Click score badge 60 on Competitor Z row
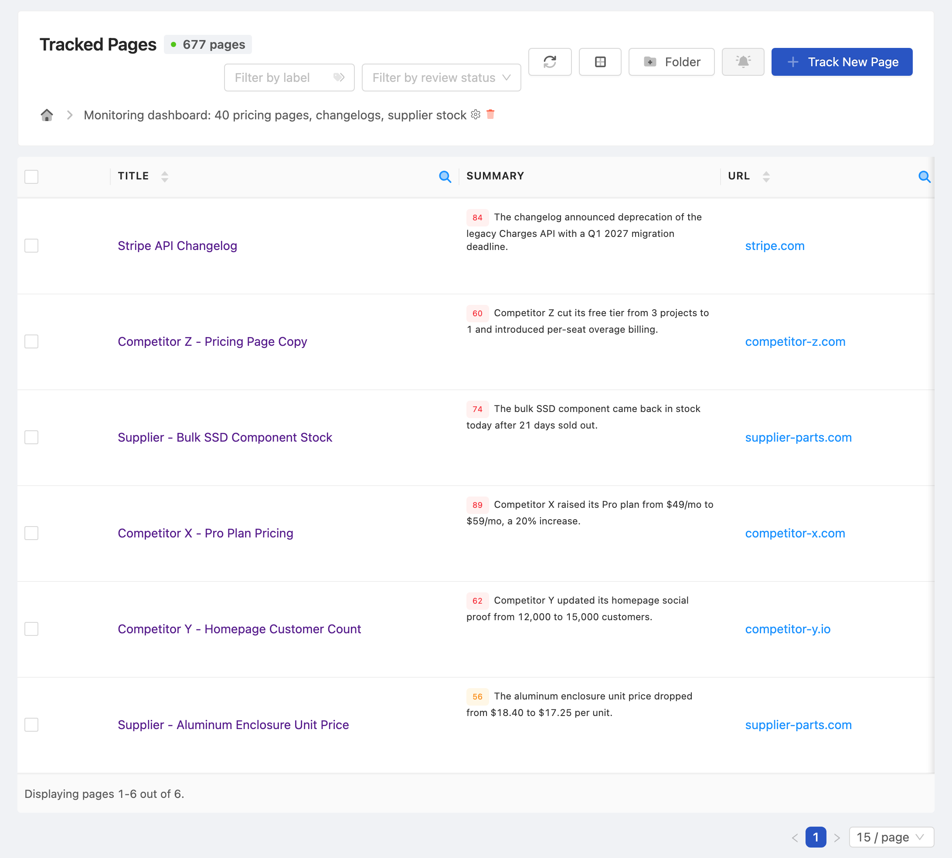 (477, 313)
